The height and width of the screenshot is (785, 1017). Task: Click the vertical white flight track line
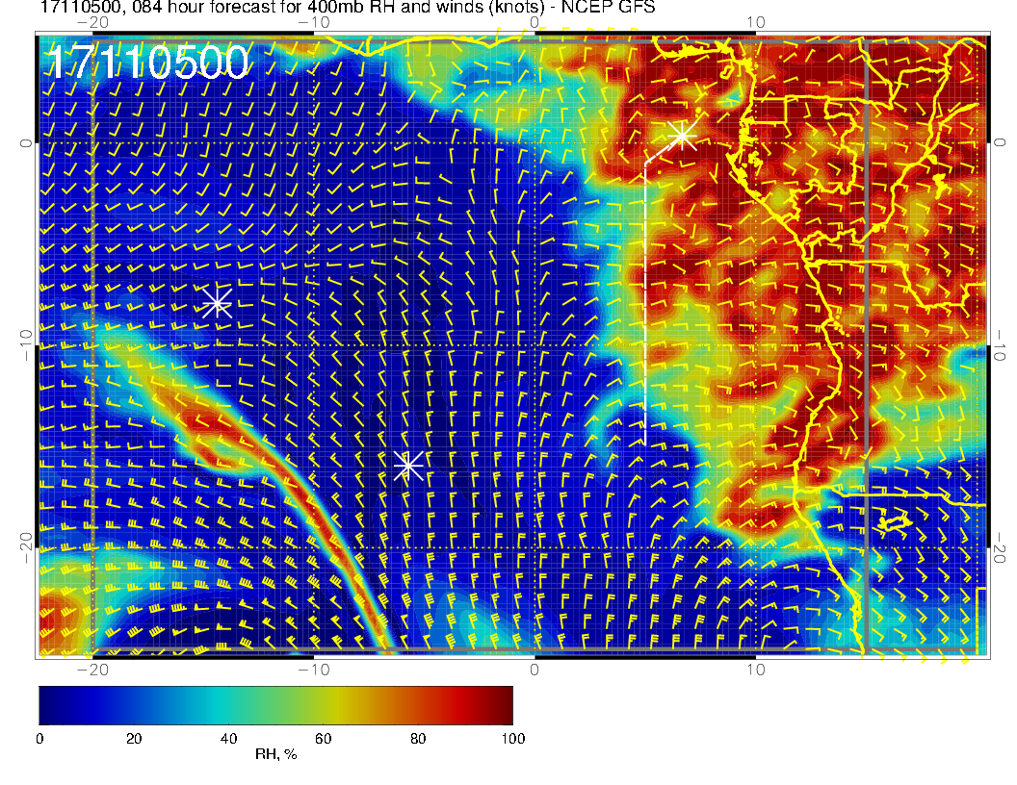point(645,304)
